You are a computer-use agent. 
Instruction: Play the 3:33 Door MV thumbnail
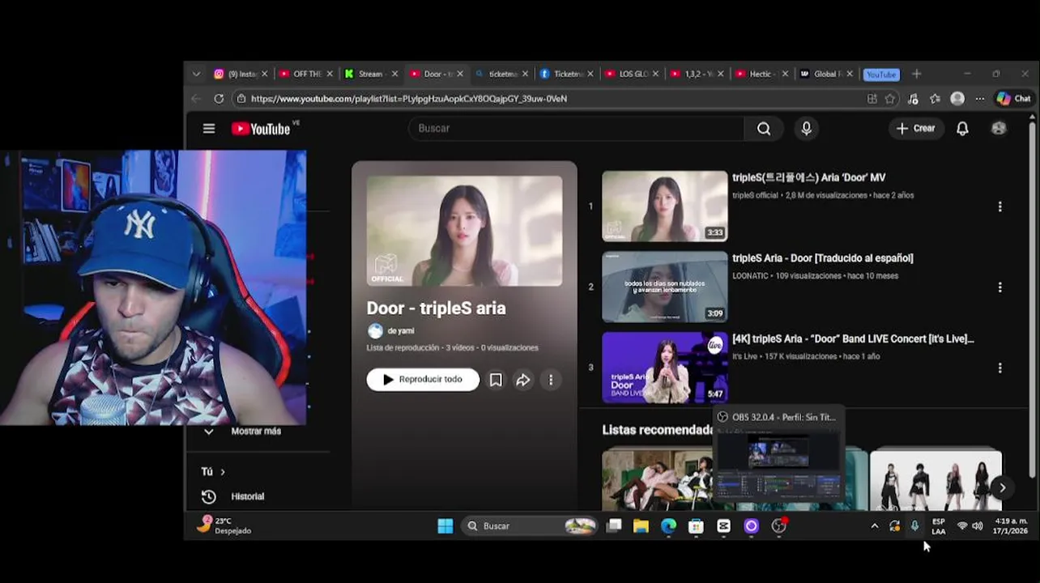pos(664,206)
